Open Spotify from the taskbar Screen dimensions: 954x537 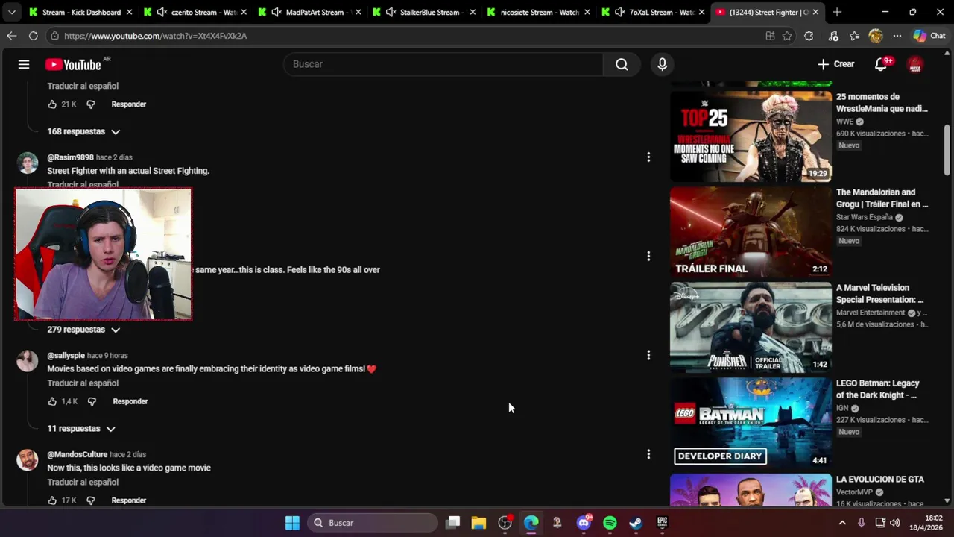click(610, 523)
